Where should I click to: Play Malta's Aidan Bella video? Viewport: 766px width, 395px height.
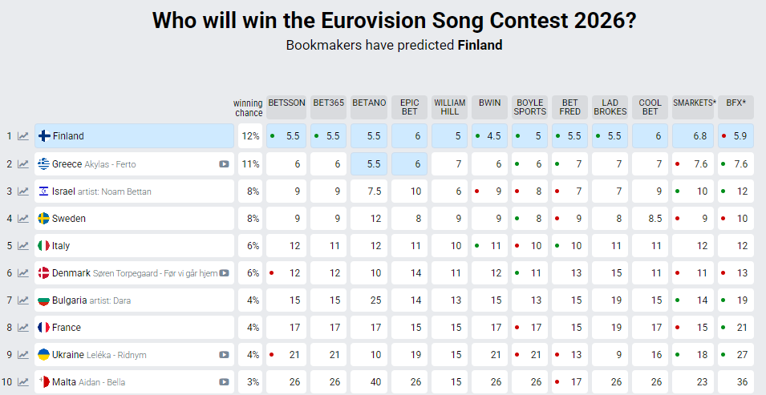[x=224, y=382]
